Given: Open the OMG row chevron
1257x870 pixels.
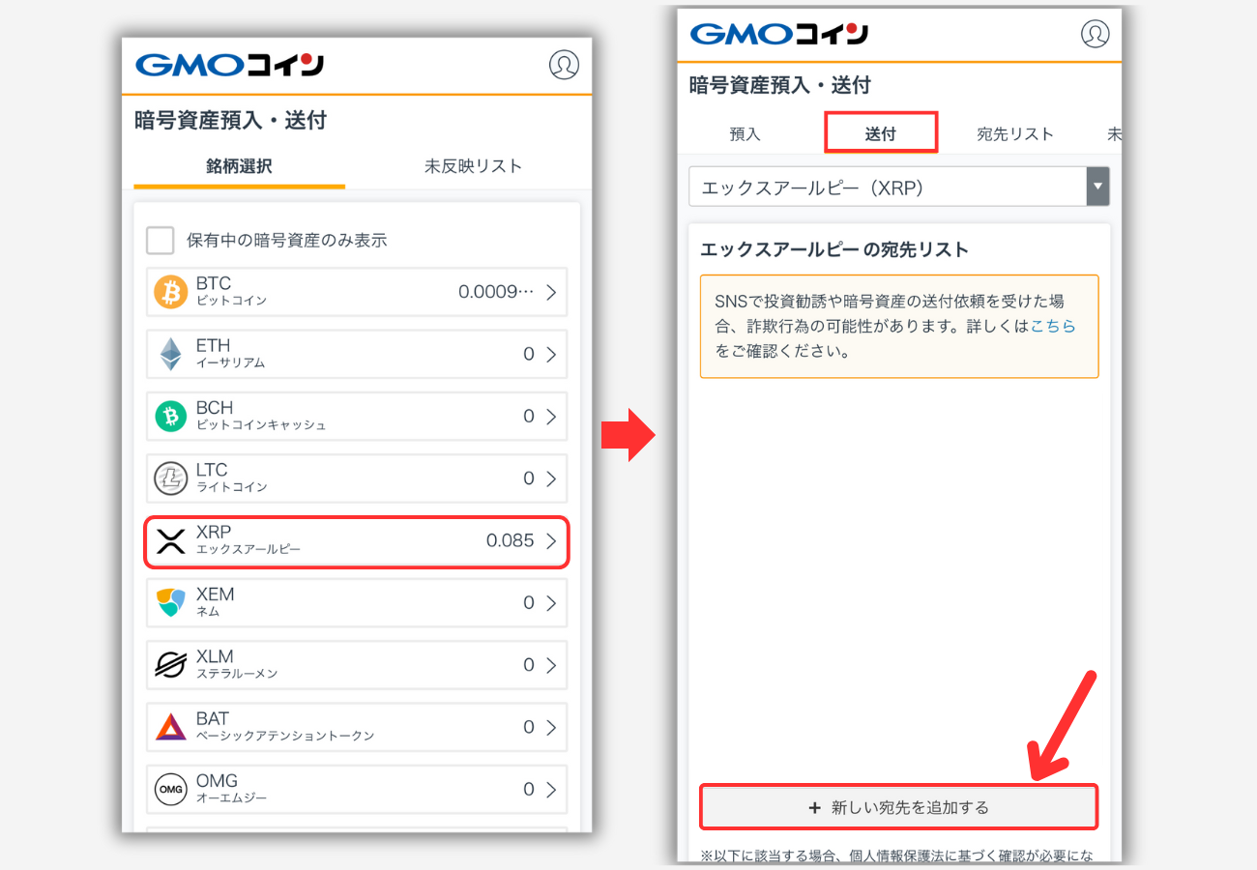Looking at the screenshot, I should point(551,790).
